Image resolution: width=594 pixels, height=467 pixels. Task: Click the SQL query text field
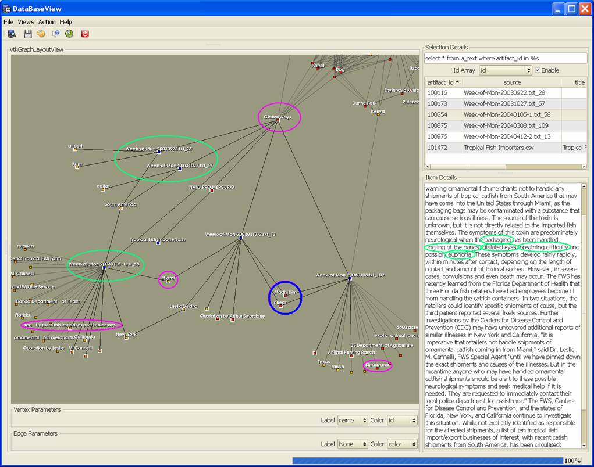[505, 58]
